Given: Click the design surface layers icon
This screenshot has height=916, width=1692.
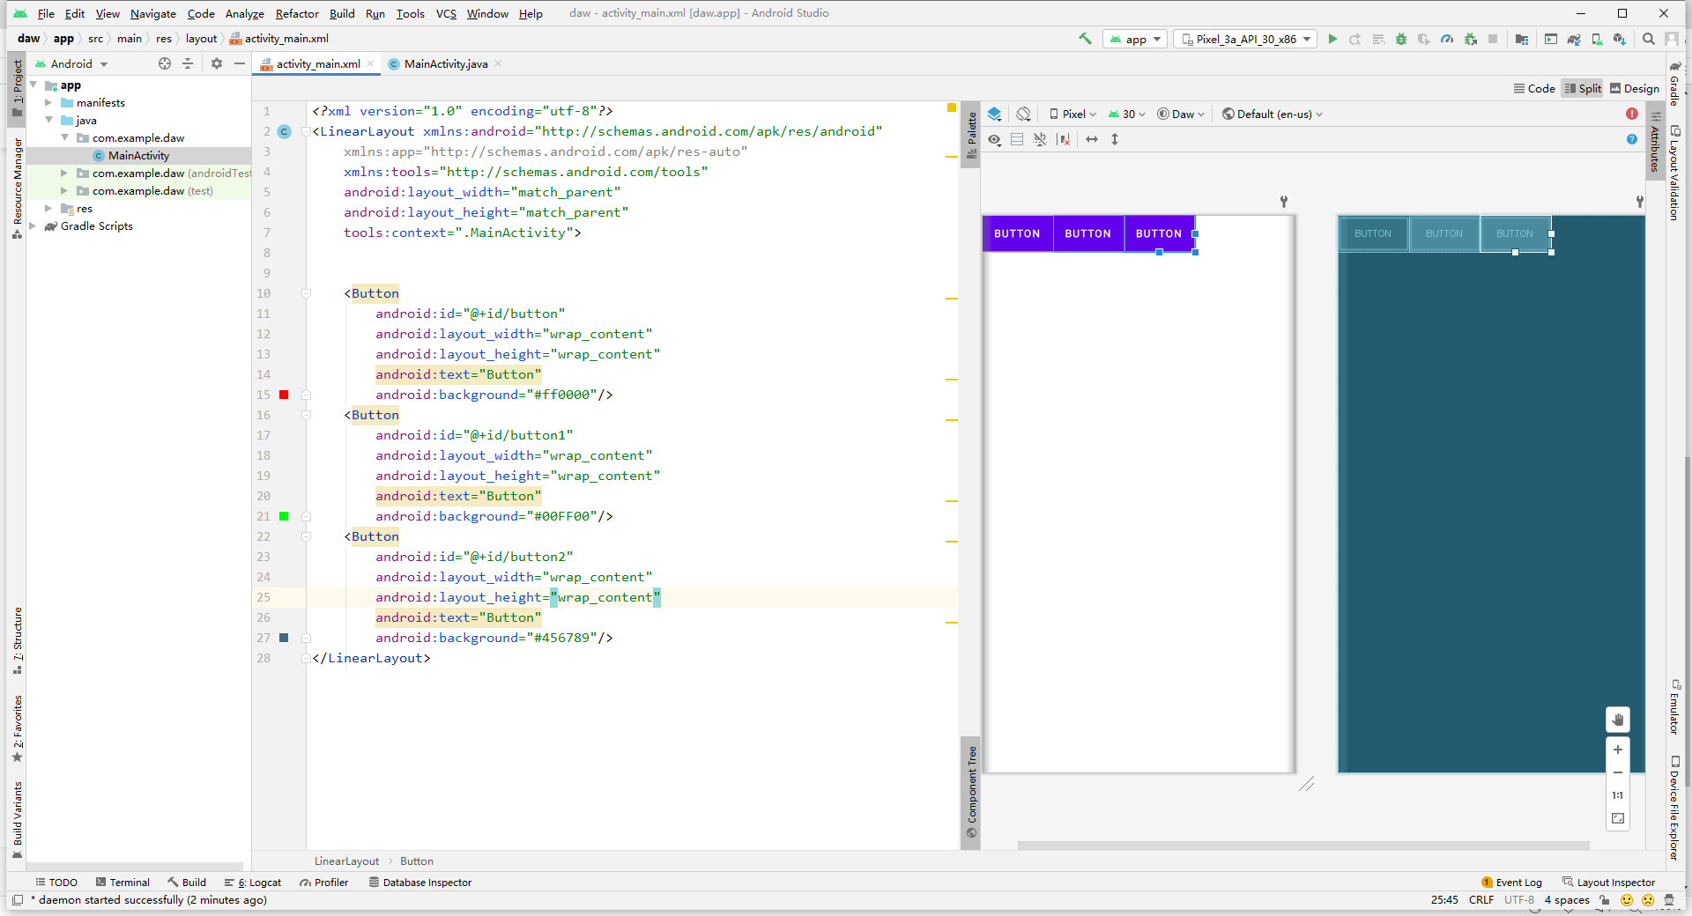Looking at the screenshot, I should (x=994, y=114).
